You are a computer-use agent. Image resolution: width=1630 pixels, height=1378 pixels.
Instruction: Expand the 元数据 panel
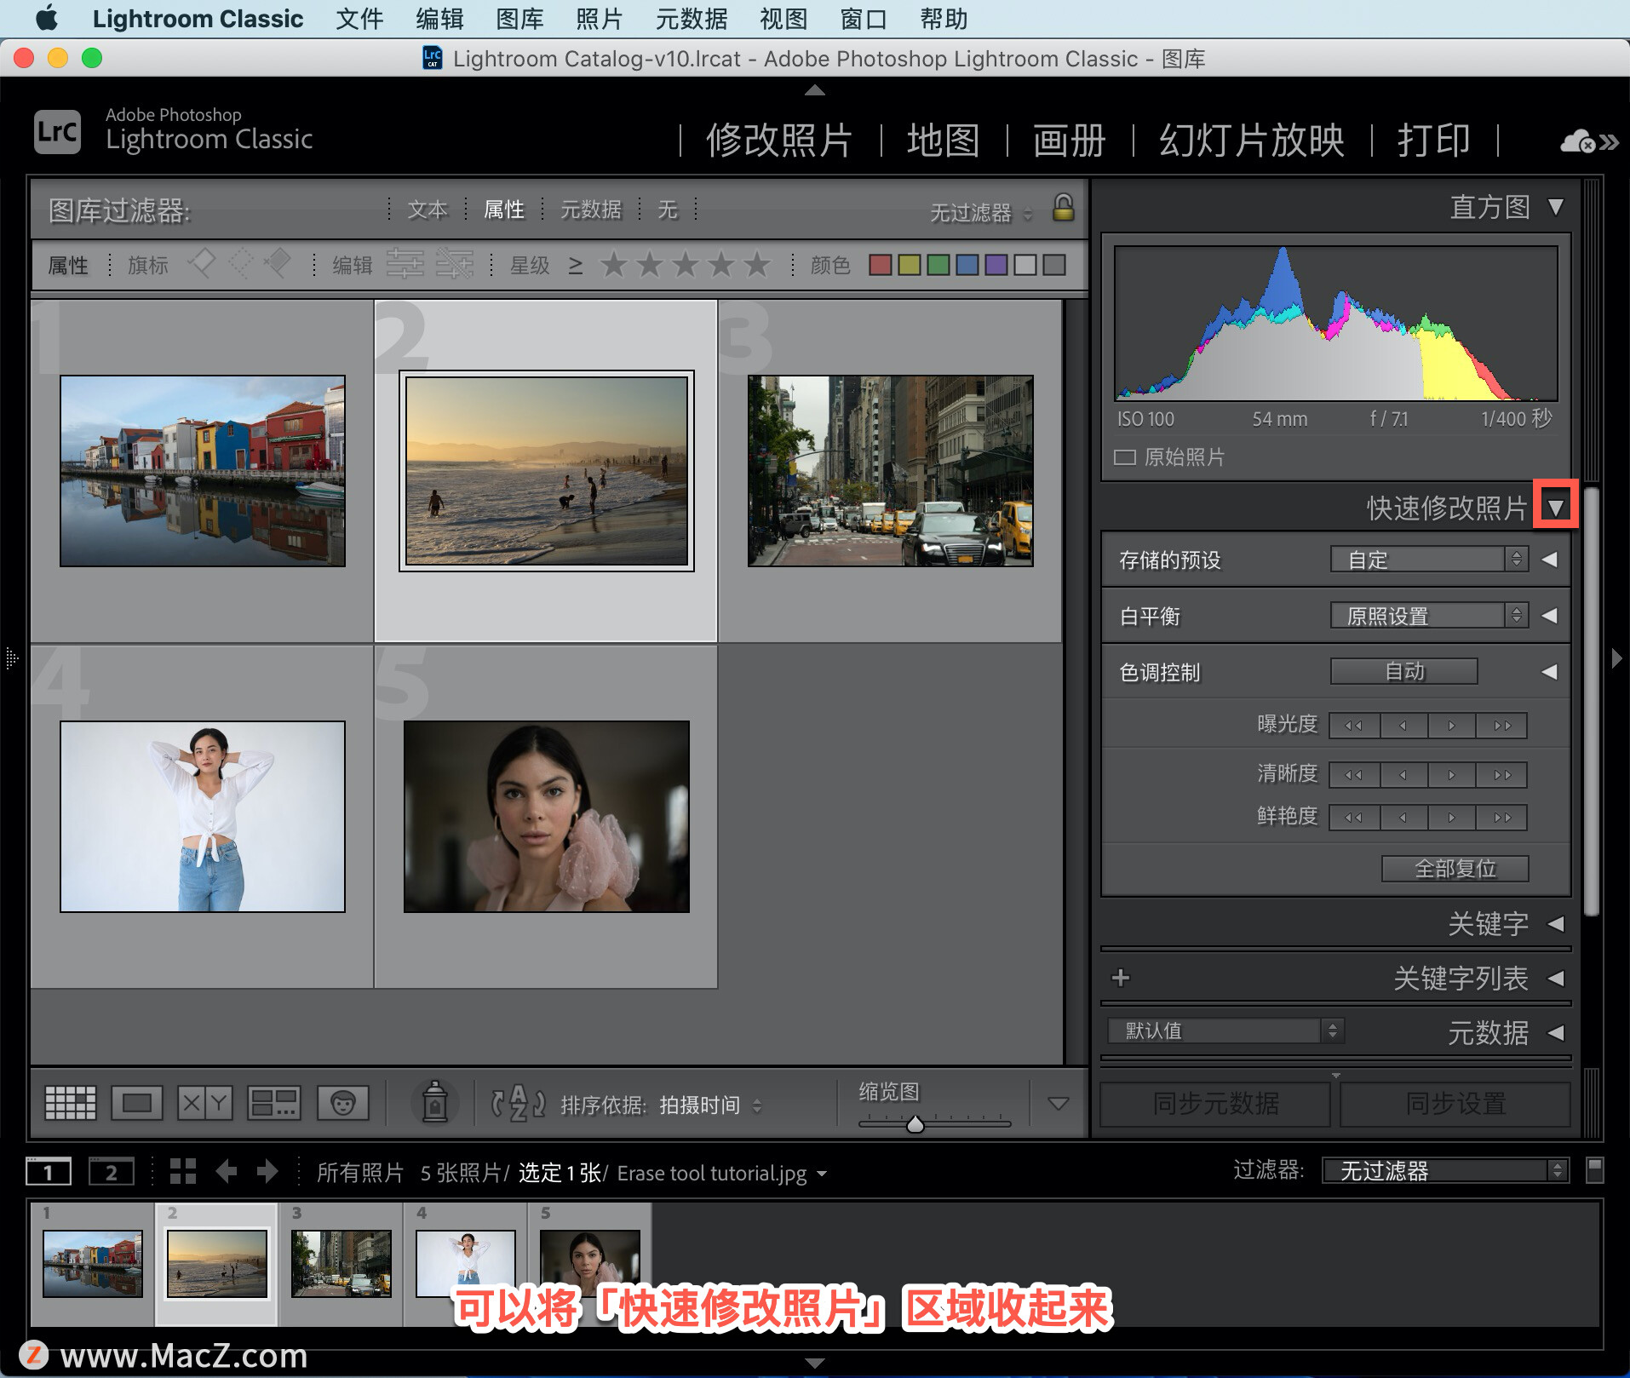(1555, 1032)
